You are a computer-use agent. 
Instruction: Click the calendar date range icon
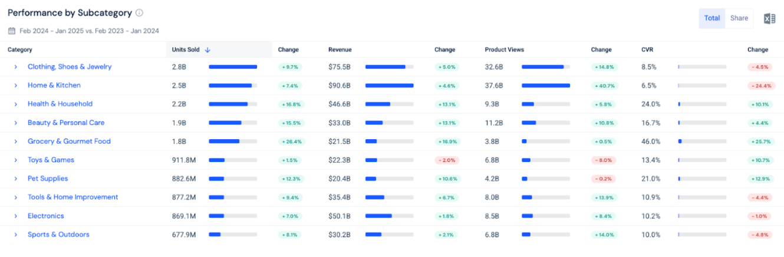[x=12, y=31]
